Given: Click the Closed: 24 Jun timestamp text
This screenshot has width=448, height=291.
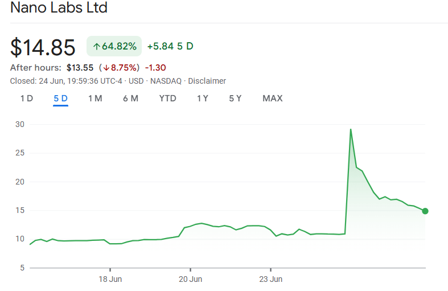Looking at the screenshot, I should 66,81.
